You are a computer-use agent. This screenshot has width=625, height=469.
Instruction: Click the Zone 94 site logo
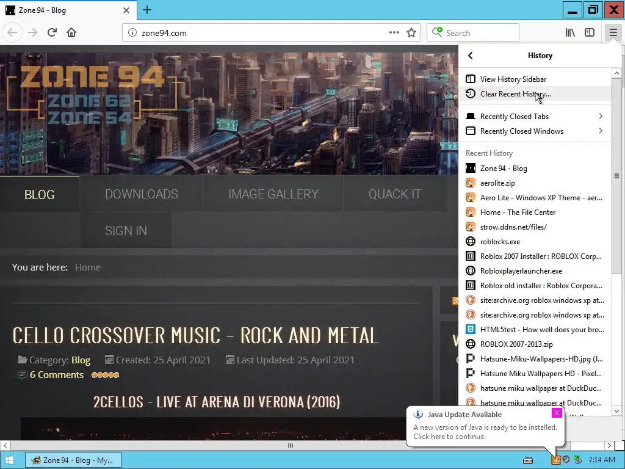(x=92, y=95)
